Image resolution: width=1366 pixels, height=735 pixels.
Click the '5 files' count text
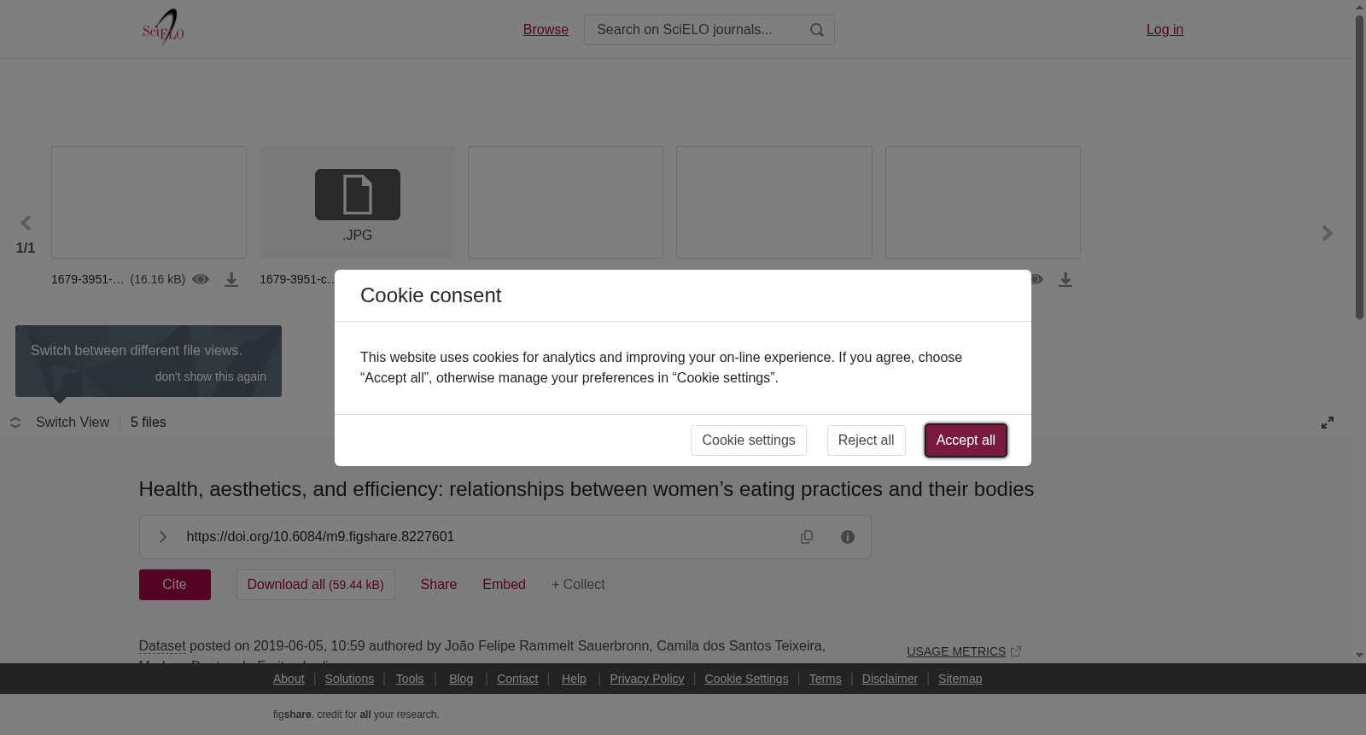coord(149,423)
